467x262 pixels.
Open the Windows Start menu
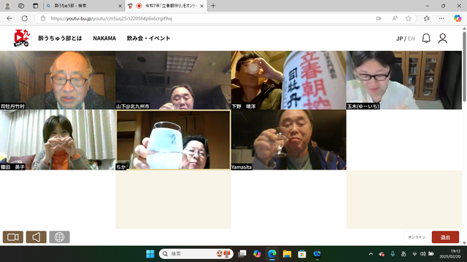[150, 254]
